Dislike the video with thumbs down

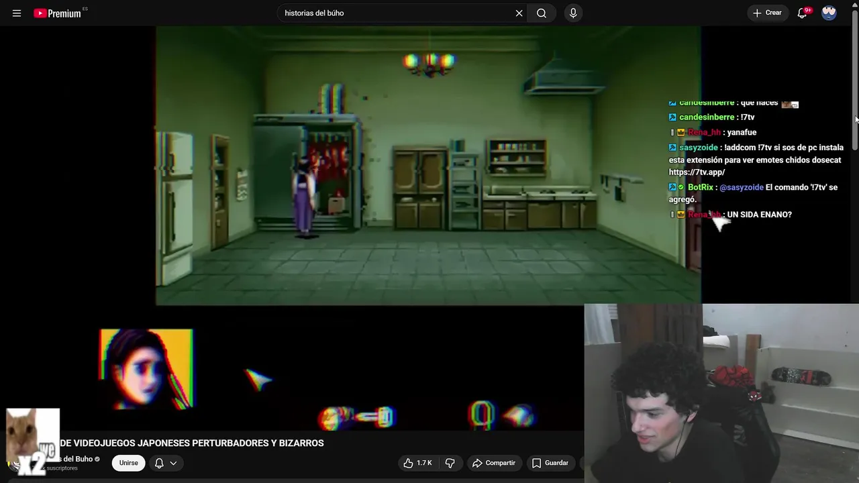450,463
